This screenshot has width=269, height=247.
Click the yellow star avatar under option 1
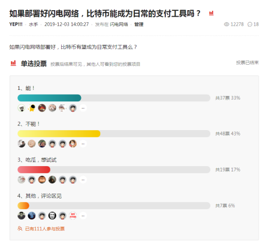point(32,108)
